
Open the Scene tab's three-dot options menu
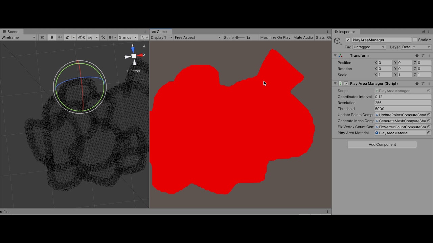(x=145, y=31)
